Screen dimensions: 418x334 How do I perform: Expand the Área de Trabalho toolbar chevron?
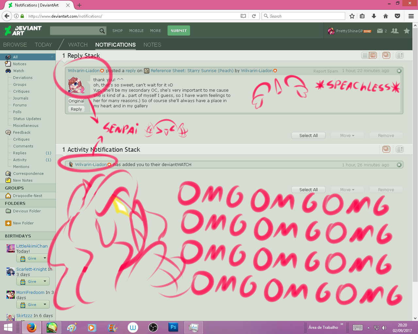pyautogui.click(x=342, y=324)
